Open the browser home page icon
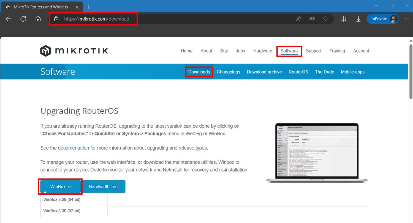The width and height of the screenshot is (413, 223). click(38, 19)
